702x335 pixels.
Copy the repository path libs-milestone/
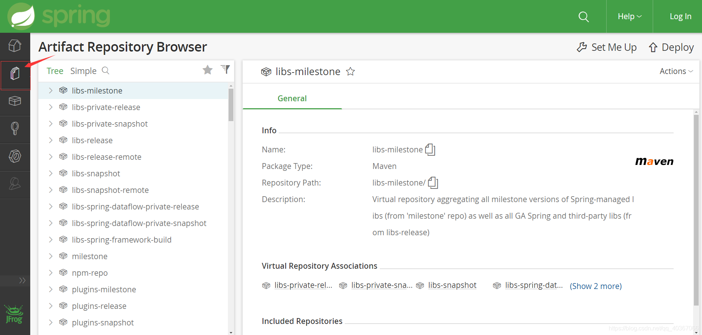[x=433, y=183]
